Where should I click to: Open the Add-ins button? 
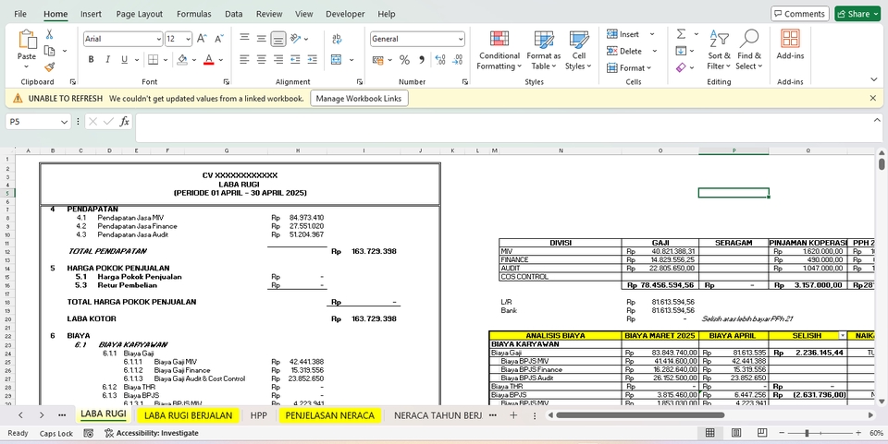pyautogui.click(x=790, y=44)
